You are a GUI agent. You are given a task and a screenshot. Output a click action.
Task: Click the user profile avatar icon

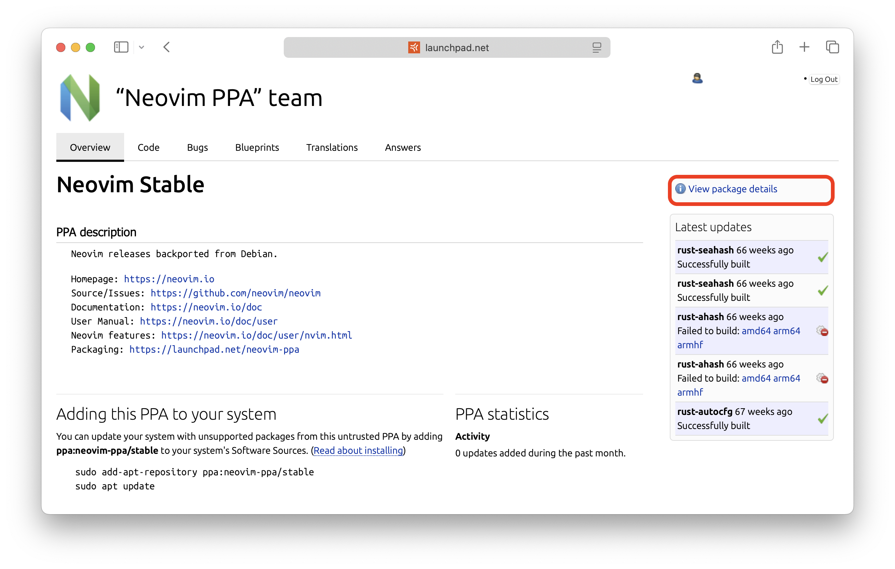tap(697, 79)
